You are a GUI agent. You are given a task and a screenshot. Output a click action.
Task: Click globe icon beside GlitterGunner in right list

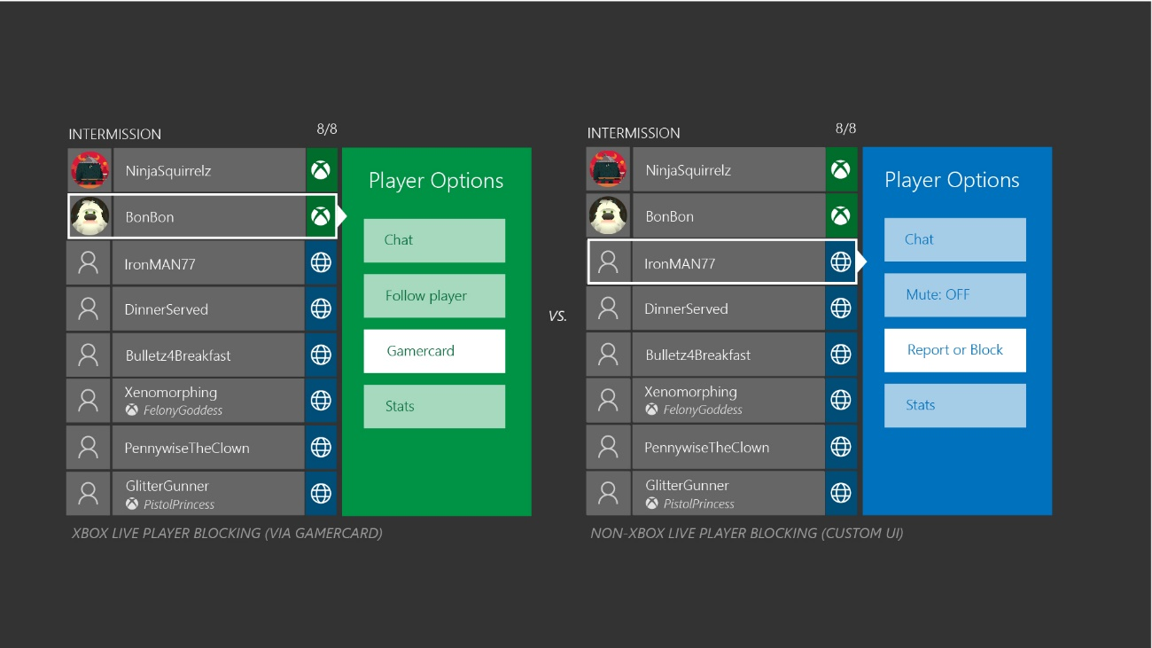[x=841, y=493]
